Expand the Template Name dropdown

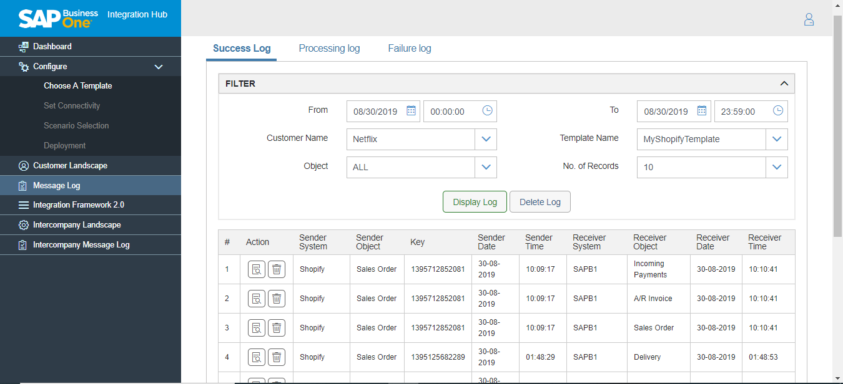[777, 139]
